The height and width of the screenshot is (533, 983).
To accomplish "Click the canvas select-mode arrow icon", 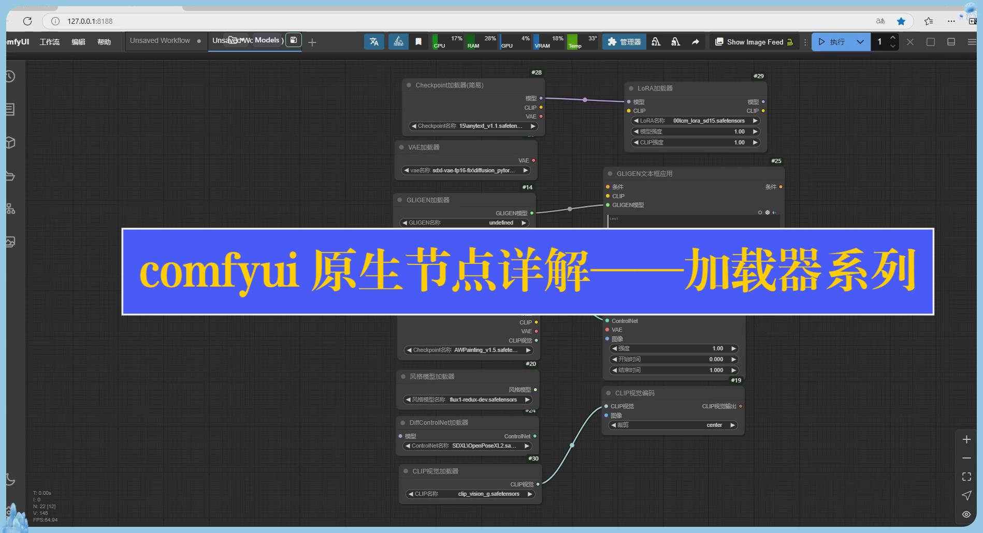I will (966, 495).
